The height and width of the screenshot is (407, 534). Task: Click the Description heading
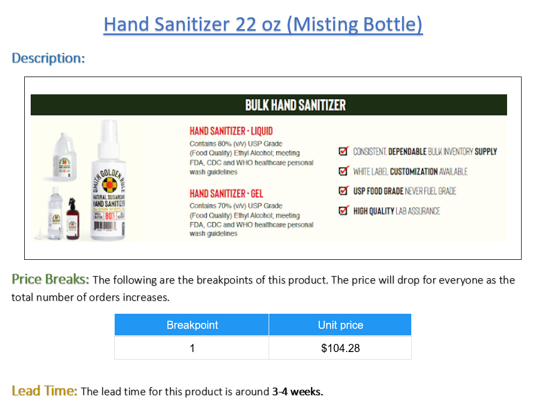click(x=48, y=58)
